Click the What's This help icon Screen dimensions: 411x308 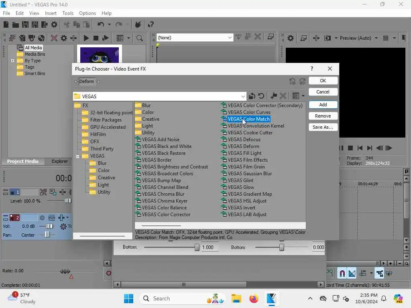151,24
